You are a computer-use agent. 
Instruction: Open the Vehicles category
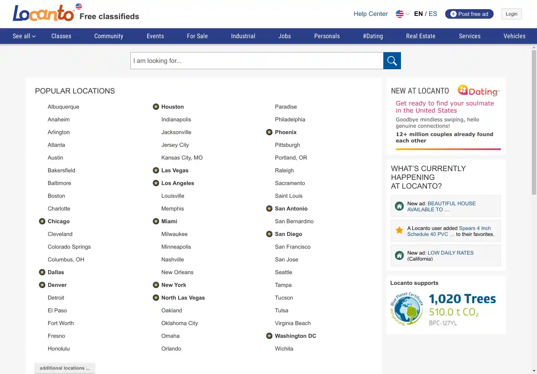(x=514, y=36)
